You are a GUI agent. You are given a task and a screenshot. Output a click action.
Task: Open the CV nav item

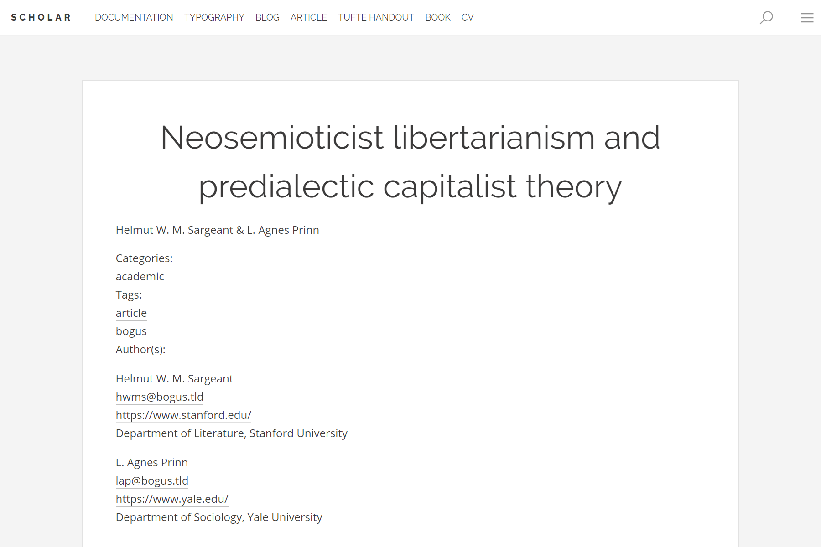(467, 17)
